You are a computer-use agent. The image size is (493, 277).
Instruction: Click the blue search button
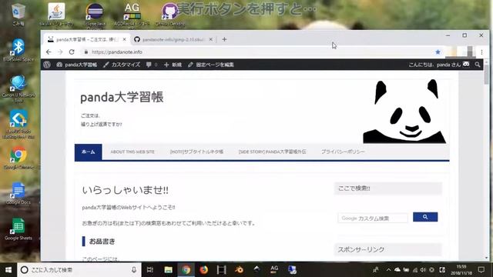425,217
